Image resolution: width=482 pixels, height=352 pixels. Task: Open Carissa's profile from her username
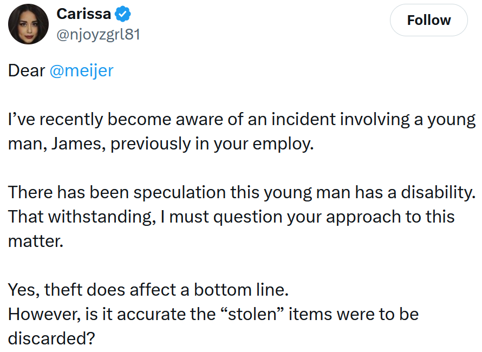click(98, 34)
